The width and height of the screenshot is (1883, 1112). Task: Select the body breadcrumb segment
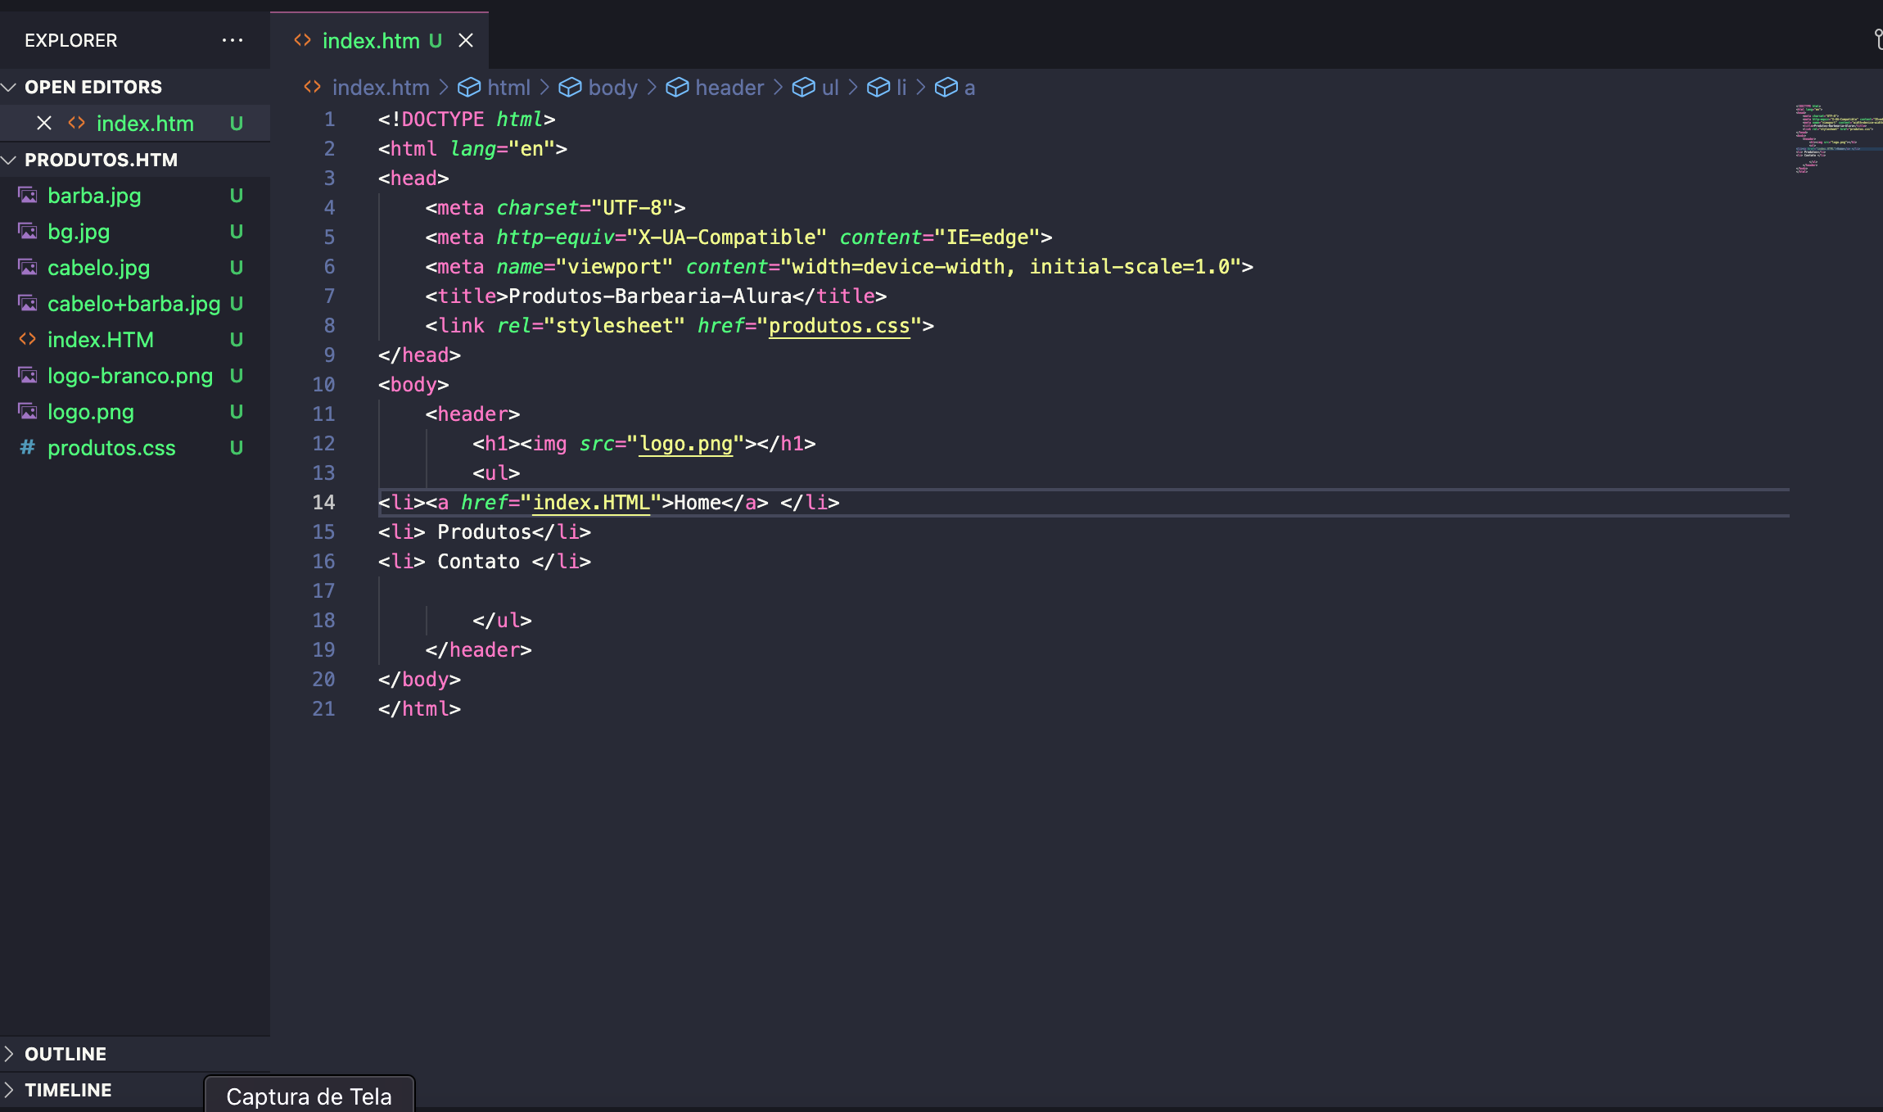tap(612, 88)
